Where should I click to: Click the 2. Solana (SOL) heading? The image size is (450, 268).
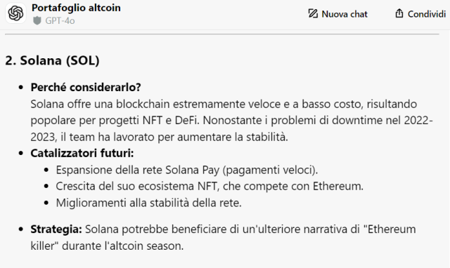point(52,60)
